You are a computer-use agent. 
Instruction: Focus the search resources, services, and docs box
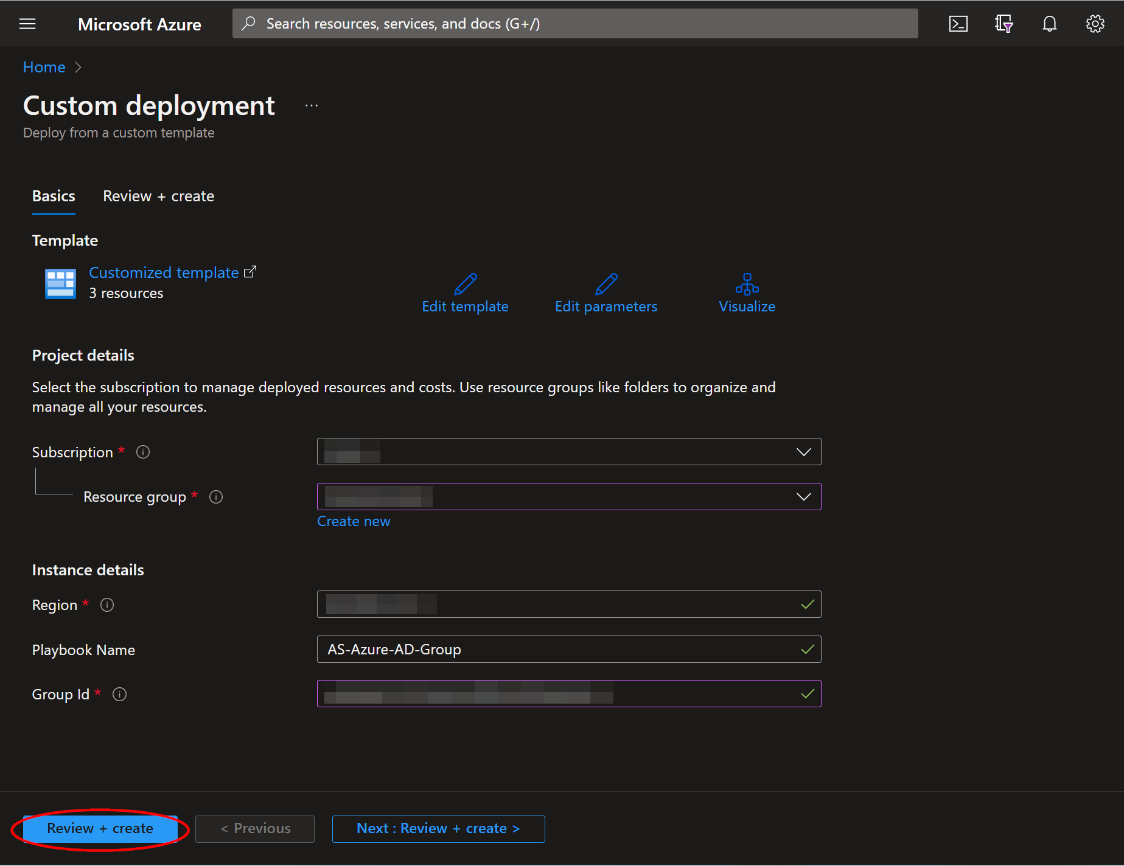pyautogui.click(x=575, y=23)
